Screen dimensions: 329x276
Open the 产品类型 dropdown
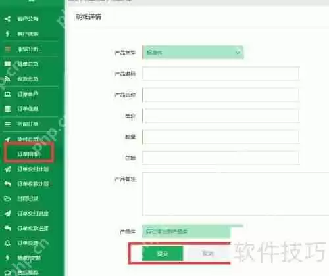tap(193, 53)
